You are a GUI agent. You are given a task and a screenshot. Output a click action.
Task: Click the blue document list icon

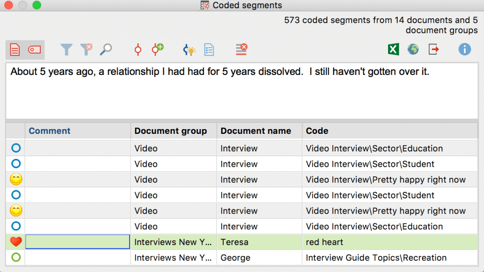(x=209, y=49)
